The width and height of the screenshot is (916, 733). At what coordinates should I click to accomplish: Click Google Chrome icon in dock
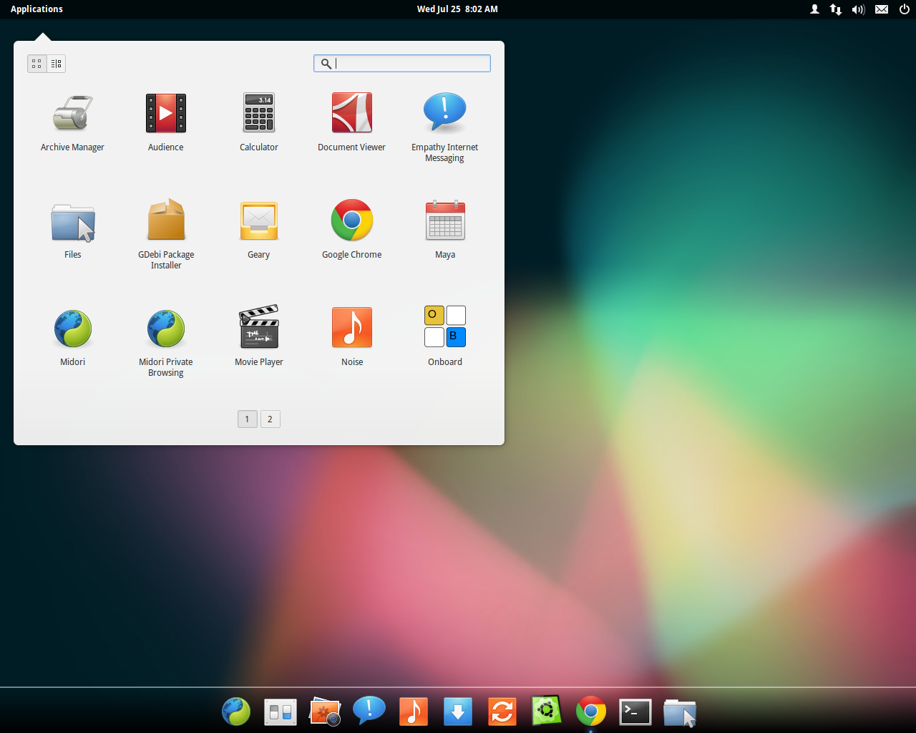(591, 712)
